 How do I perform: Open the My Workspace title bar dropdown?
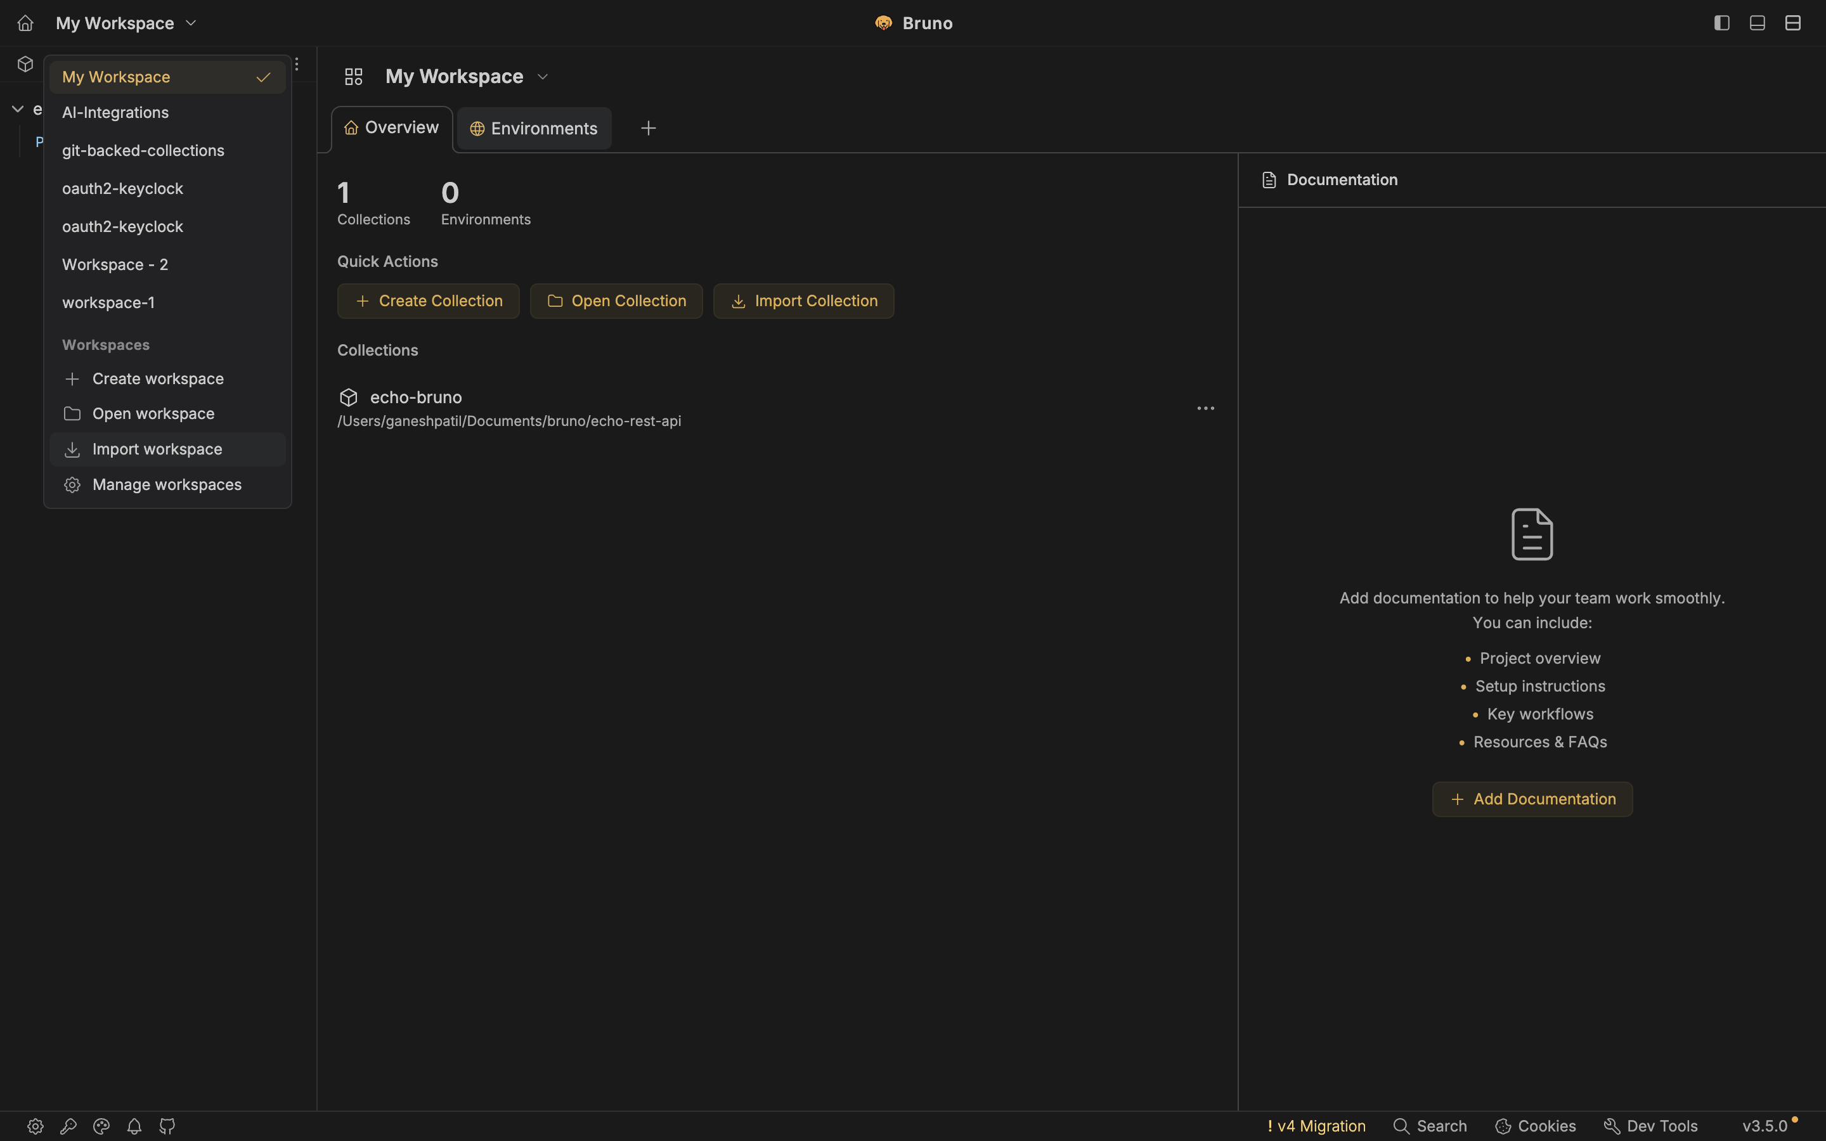126,23
